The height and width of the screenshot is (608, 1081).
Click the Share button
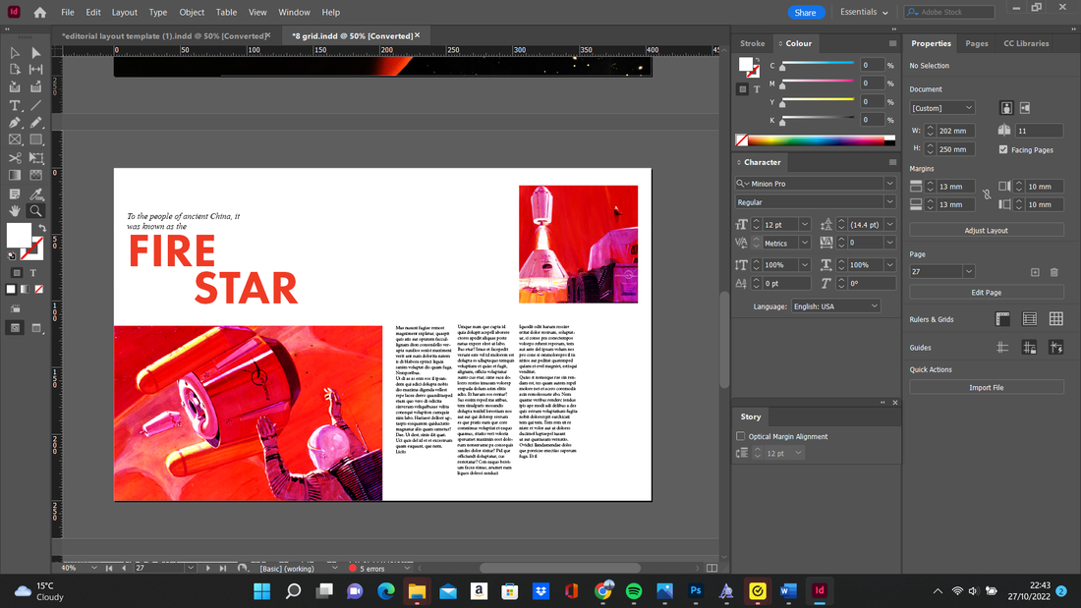tap(805, 13)
